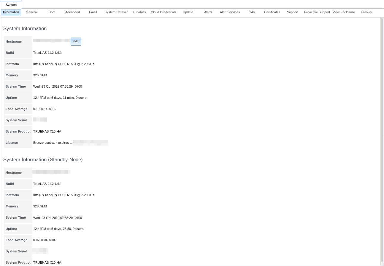The height and width of the screenshot is (266, 384).
Task: Open the Update tab
Action: (188, 12)
